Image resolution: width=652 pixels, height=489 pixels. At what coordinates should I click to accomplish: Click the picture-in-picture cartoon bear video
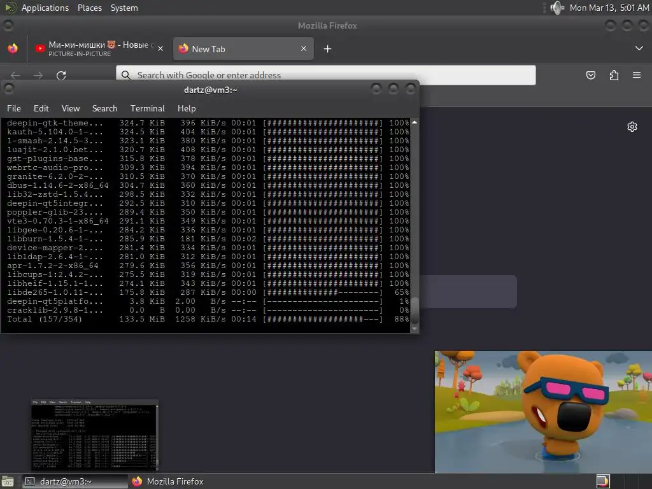pos(543,412)
